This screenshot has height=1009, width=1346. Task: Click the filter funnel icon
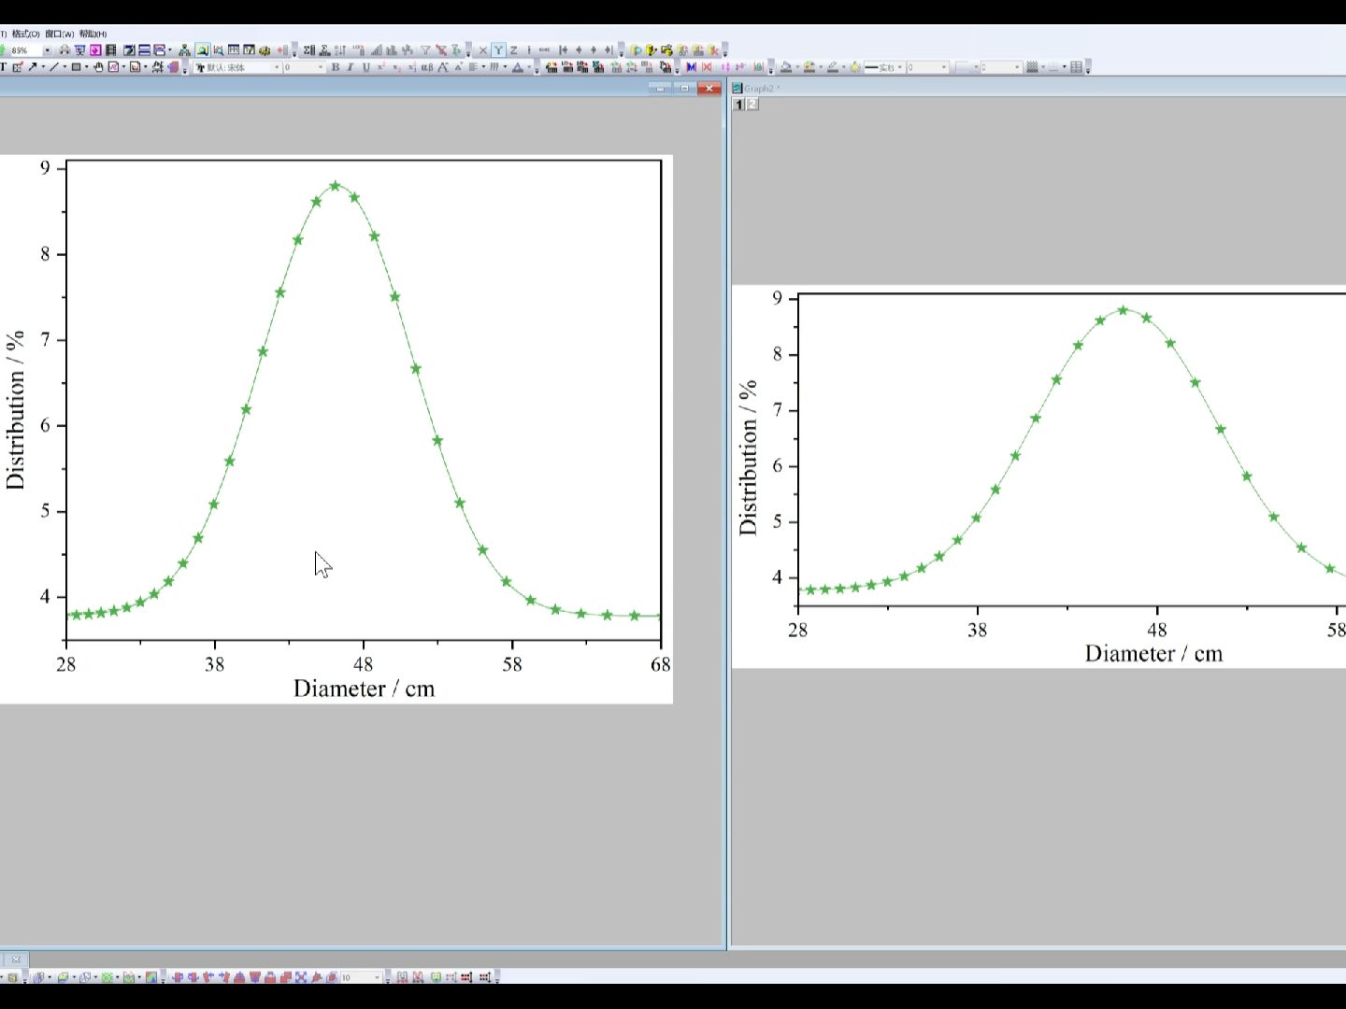425,50
